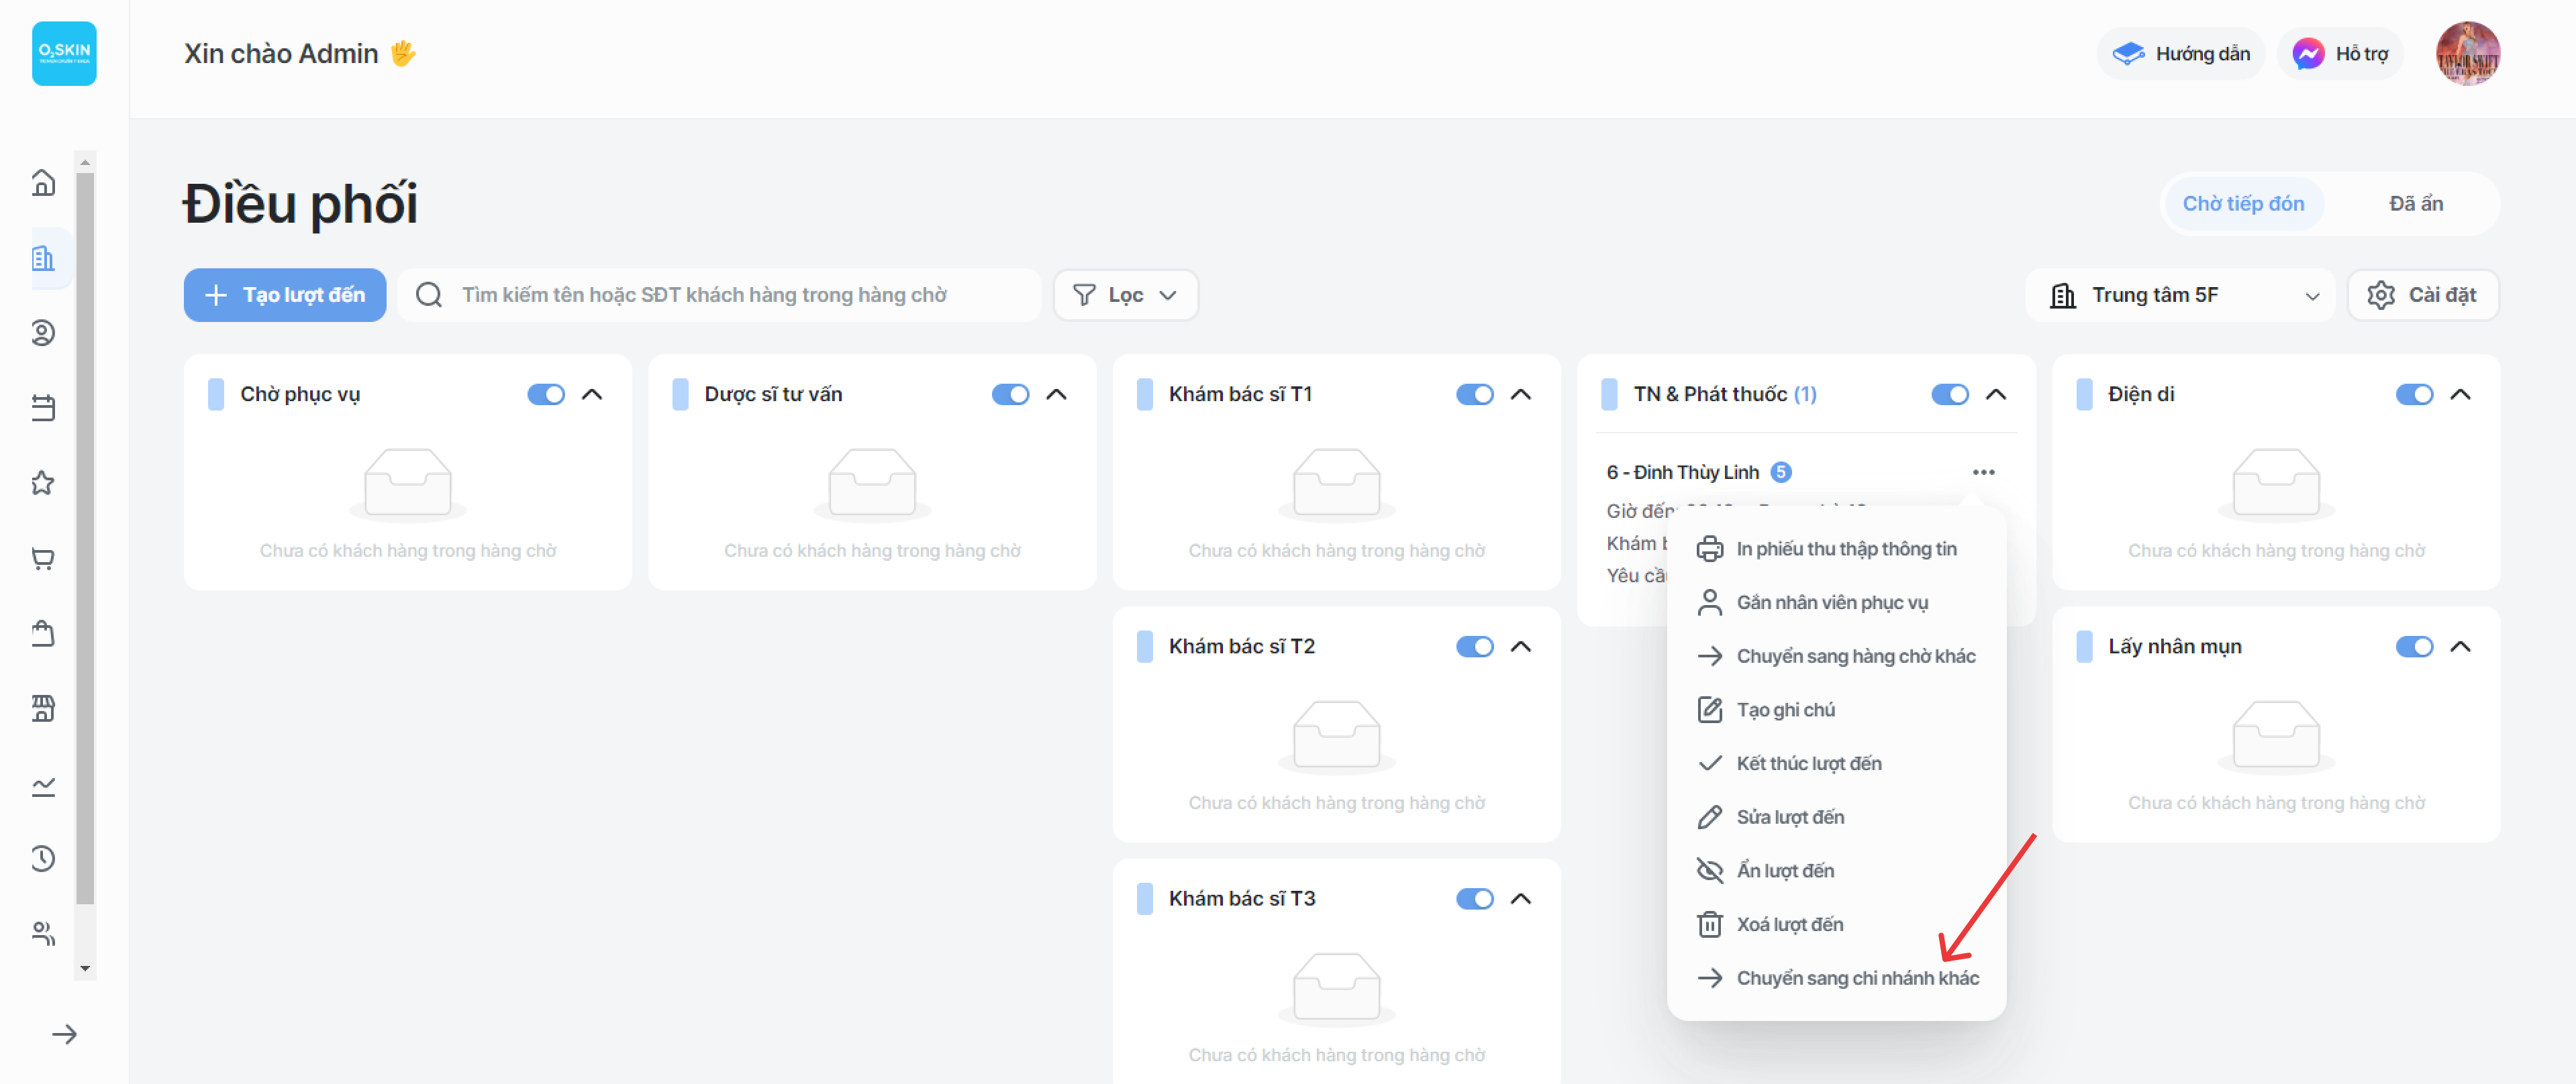Click the Tạo lượt đến button
The height and width of the screenshot is (1084, 2576).
(x=285, y=294)
